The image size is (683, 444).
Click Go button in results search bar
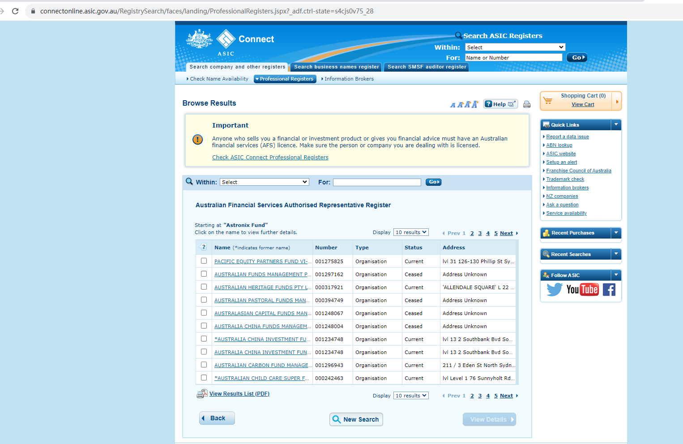pyautogui.click(x=433, y=182)
